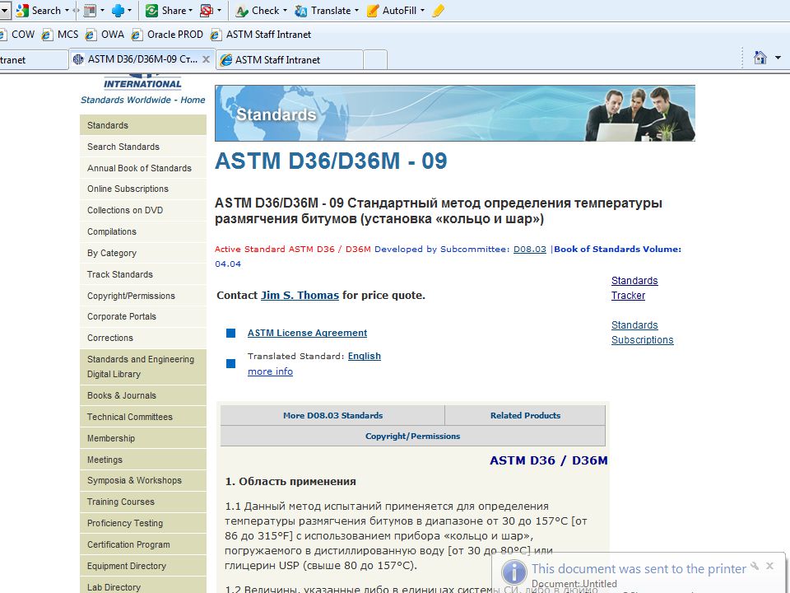Click the AutoFill toolbar icon
Image resolution: width=790 pixels, height=593 pixels.
tap(373, 11)
